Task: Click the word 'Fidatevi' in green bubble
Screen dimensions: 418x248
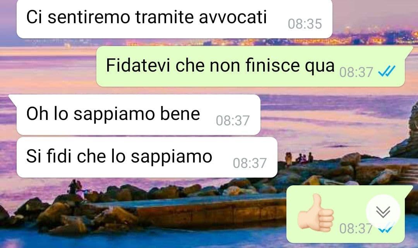Action: (138, 65)
